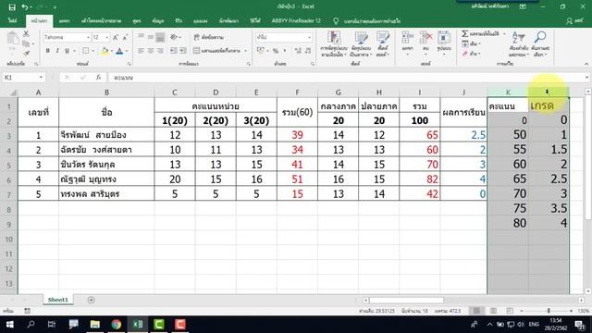
Task: Decrease font size with the smaller A
Action: 125,37
